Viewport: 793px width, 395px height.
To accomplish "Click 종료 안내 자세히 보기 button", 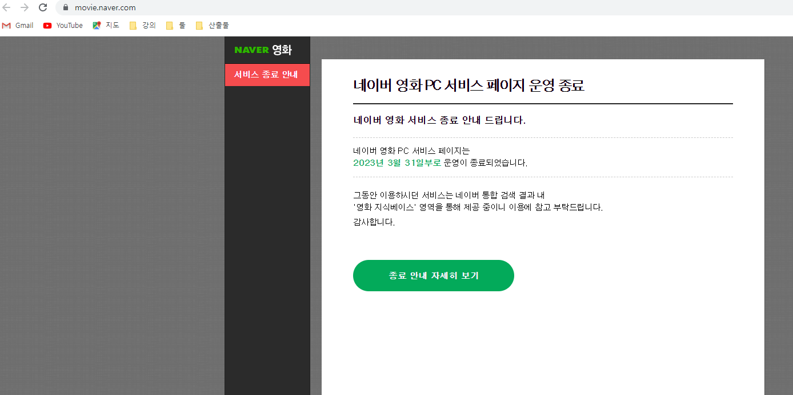I will [434, 275].
